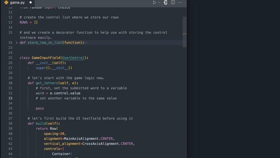Click 'MainAxisAlignment.CENTER' value
Viewport: 280px width, 158px height.
click(88, 139)
